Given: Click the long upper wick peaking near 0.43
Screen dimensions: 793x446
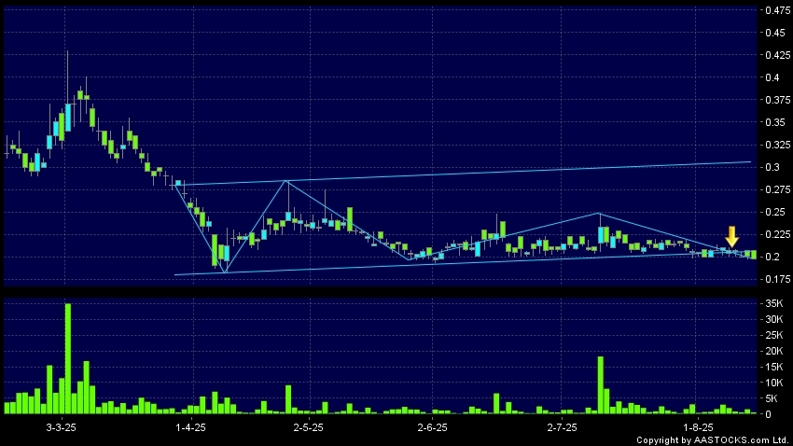Looking at the screenshot, I should tap(68, 77).
